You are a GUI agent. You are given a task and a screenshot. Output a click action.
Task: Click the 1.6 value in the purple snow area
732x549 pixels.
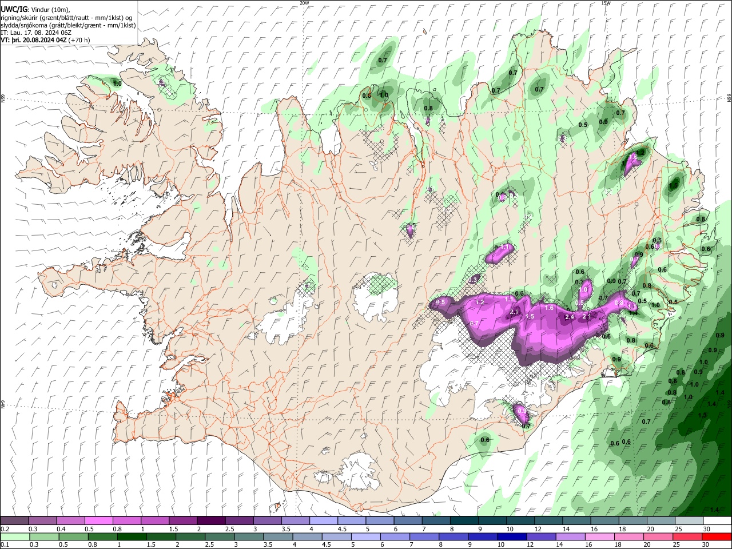click(550, 308)
